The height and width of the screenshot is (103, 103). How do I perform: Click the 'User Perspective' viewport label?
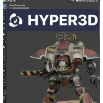[x=17, y=5]
